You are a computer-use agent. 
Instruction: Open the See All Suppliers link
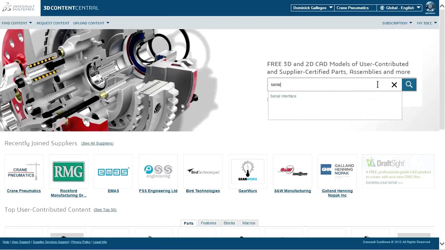pyautogui.click(x=97, y=143)
